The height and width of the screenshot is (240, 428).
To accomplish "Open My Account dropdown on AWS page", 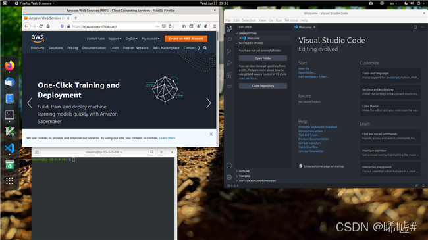I will (x=150, y=39).
